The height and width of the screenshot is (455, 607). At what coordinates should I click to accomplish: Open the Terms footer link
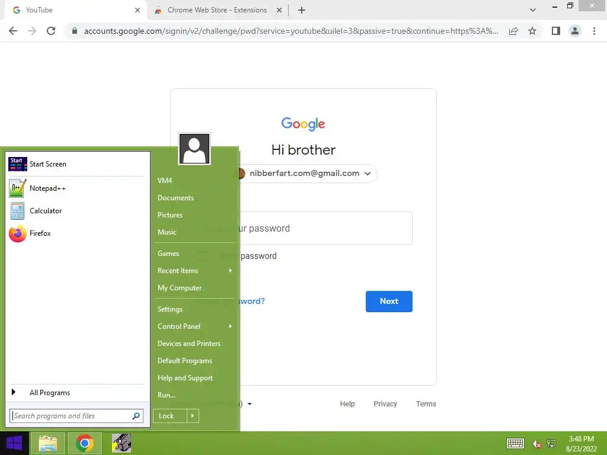click(426, 404)
